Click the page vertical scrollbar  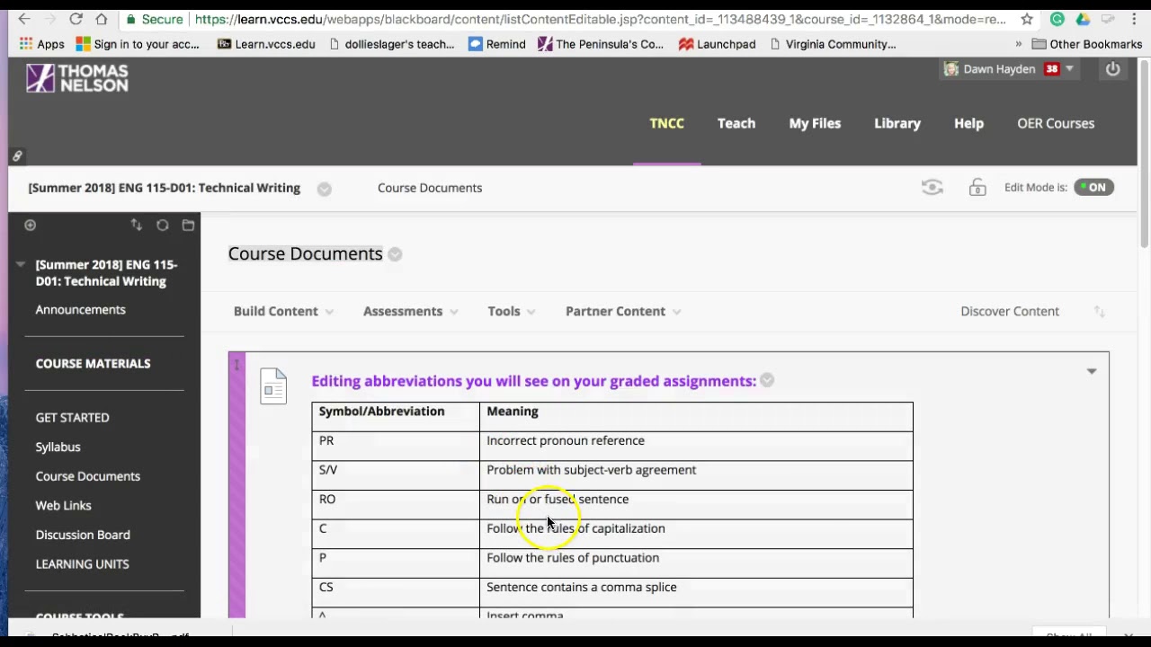tap(1145, 153)
